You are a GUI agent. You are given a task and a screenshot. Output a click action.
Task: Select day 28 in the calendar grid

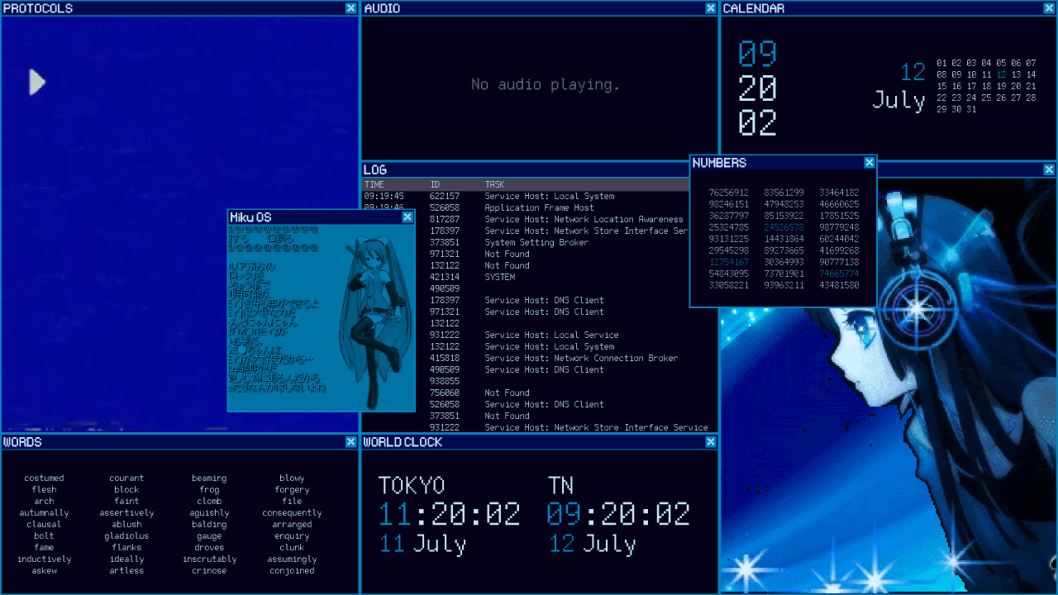[1031, 98]
